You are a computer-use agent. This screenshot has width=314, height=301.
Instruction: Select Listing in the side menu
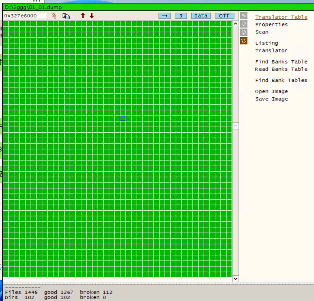266,43
